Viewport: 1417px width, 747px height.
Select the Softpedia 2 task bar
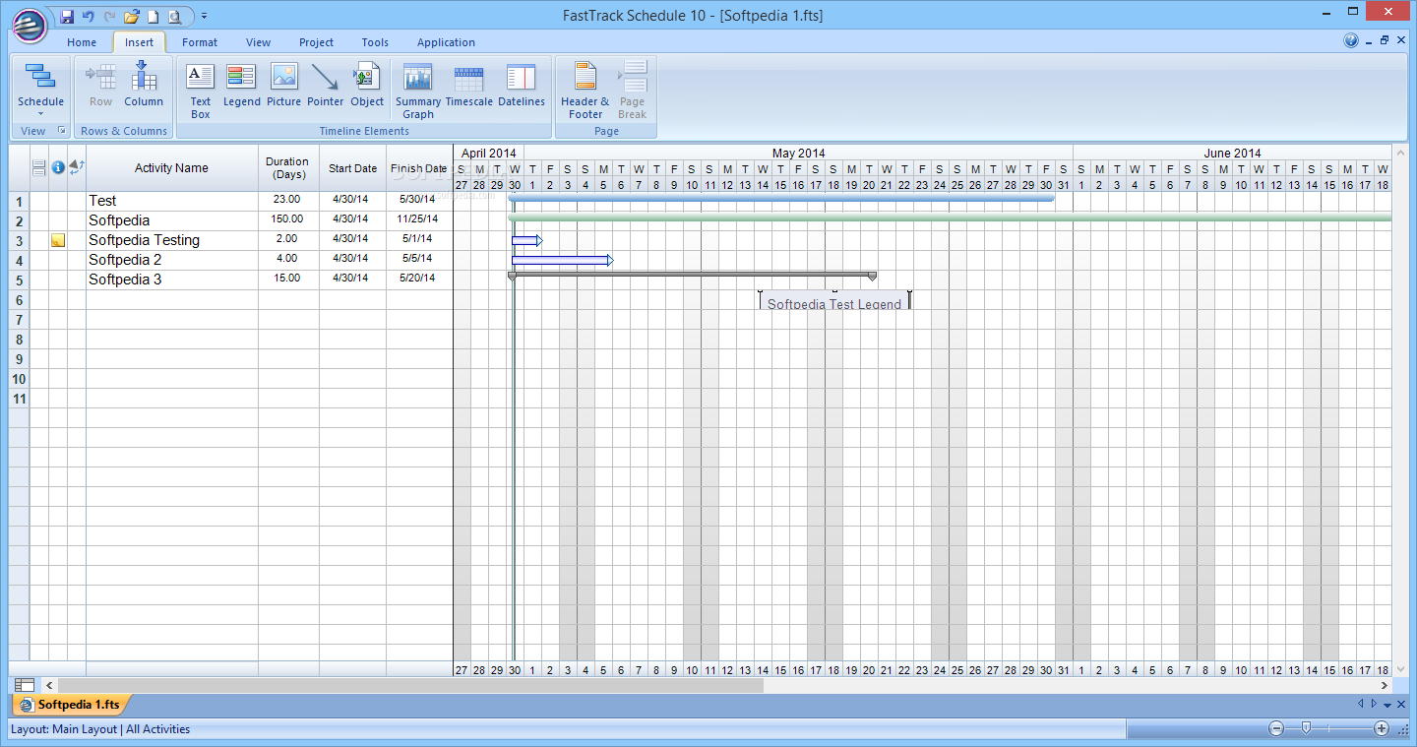(x=562, y=260)
